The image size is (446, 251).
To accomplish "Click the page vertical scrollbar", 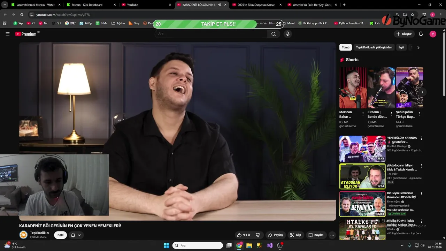I will (444, 64).
